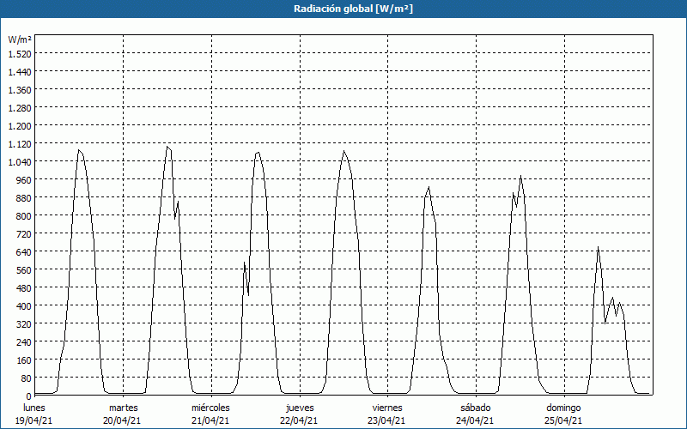Click the 1.280 y-axis value
The height and width of the screenshot is (429, 687).
tap(20, 108)
